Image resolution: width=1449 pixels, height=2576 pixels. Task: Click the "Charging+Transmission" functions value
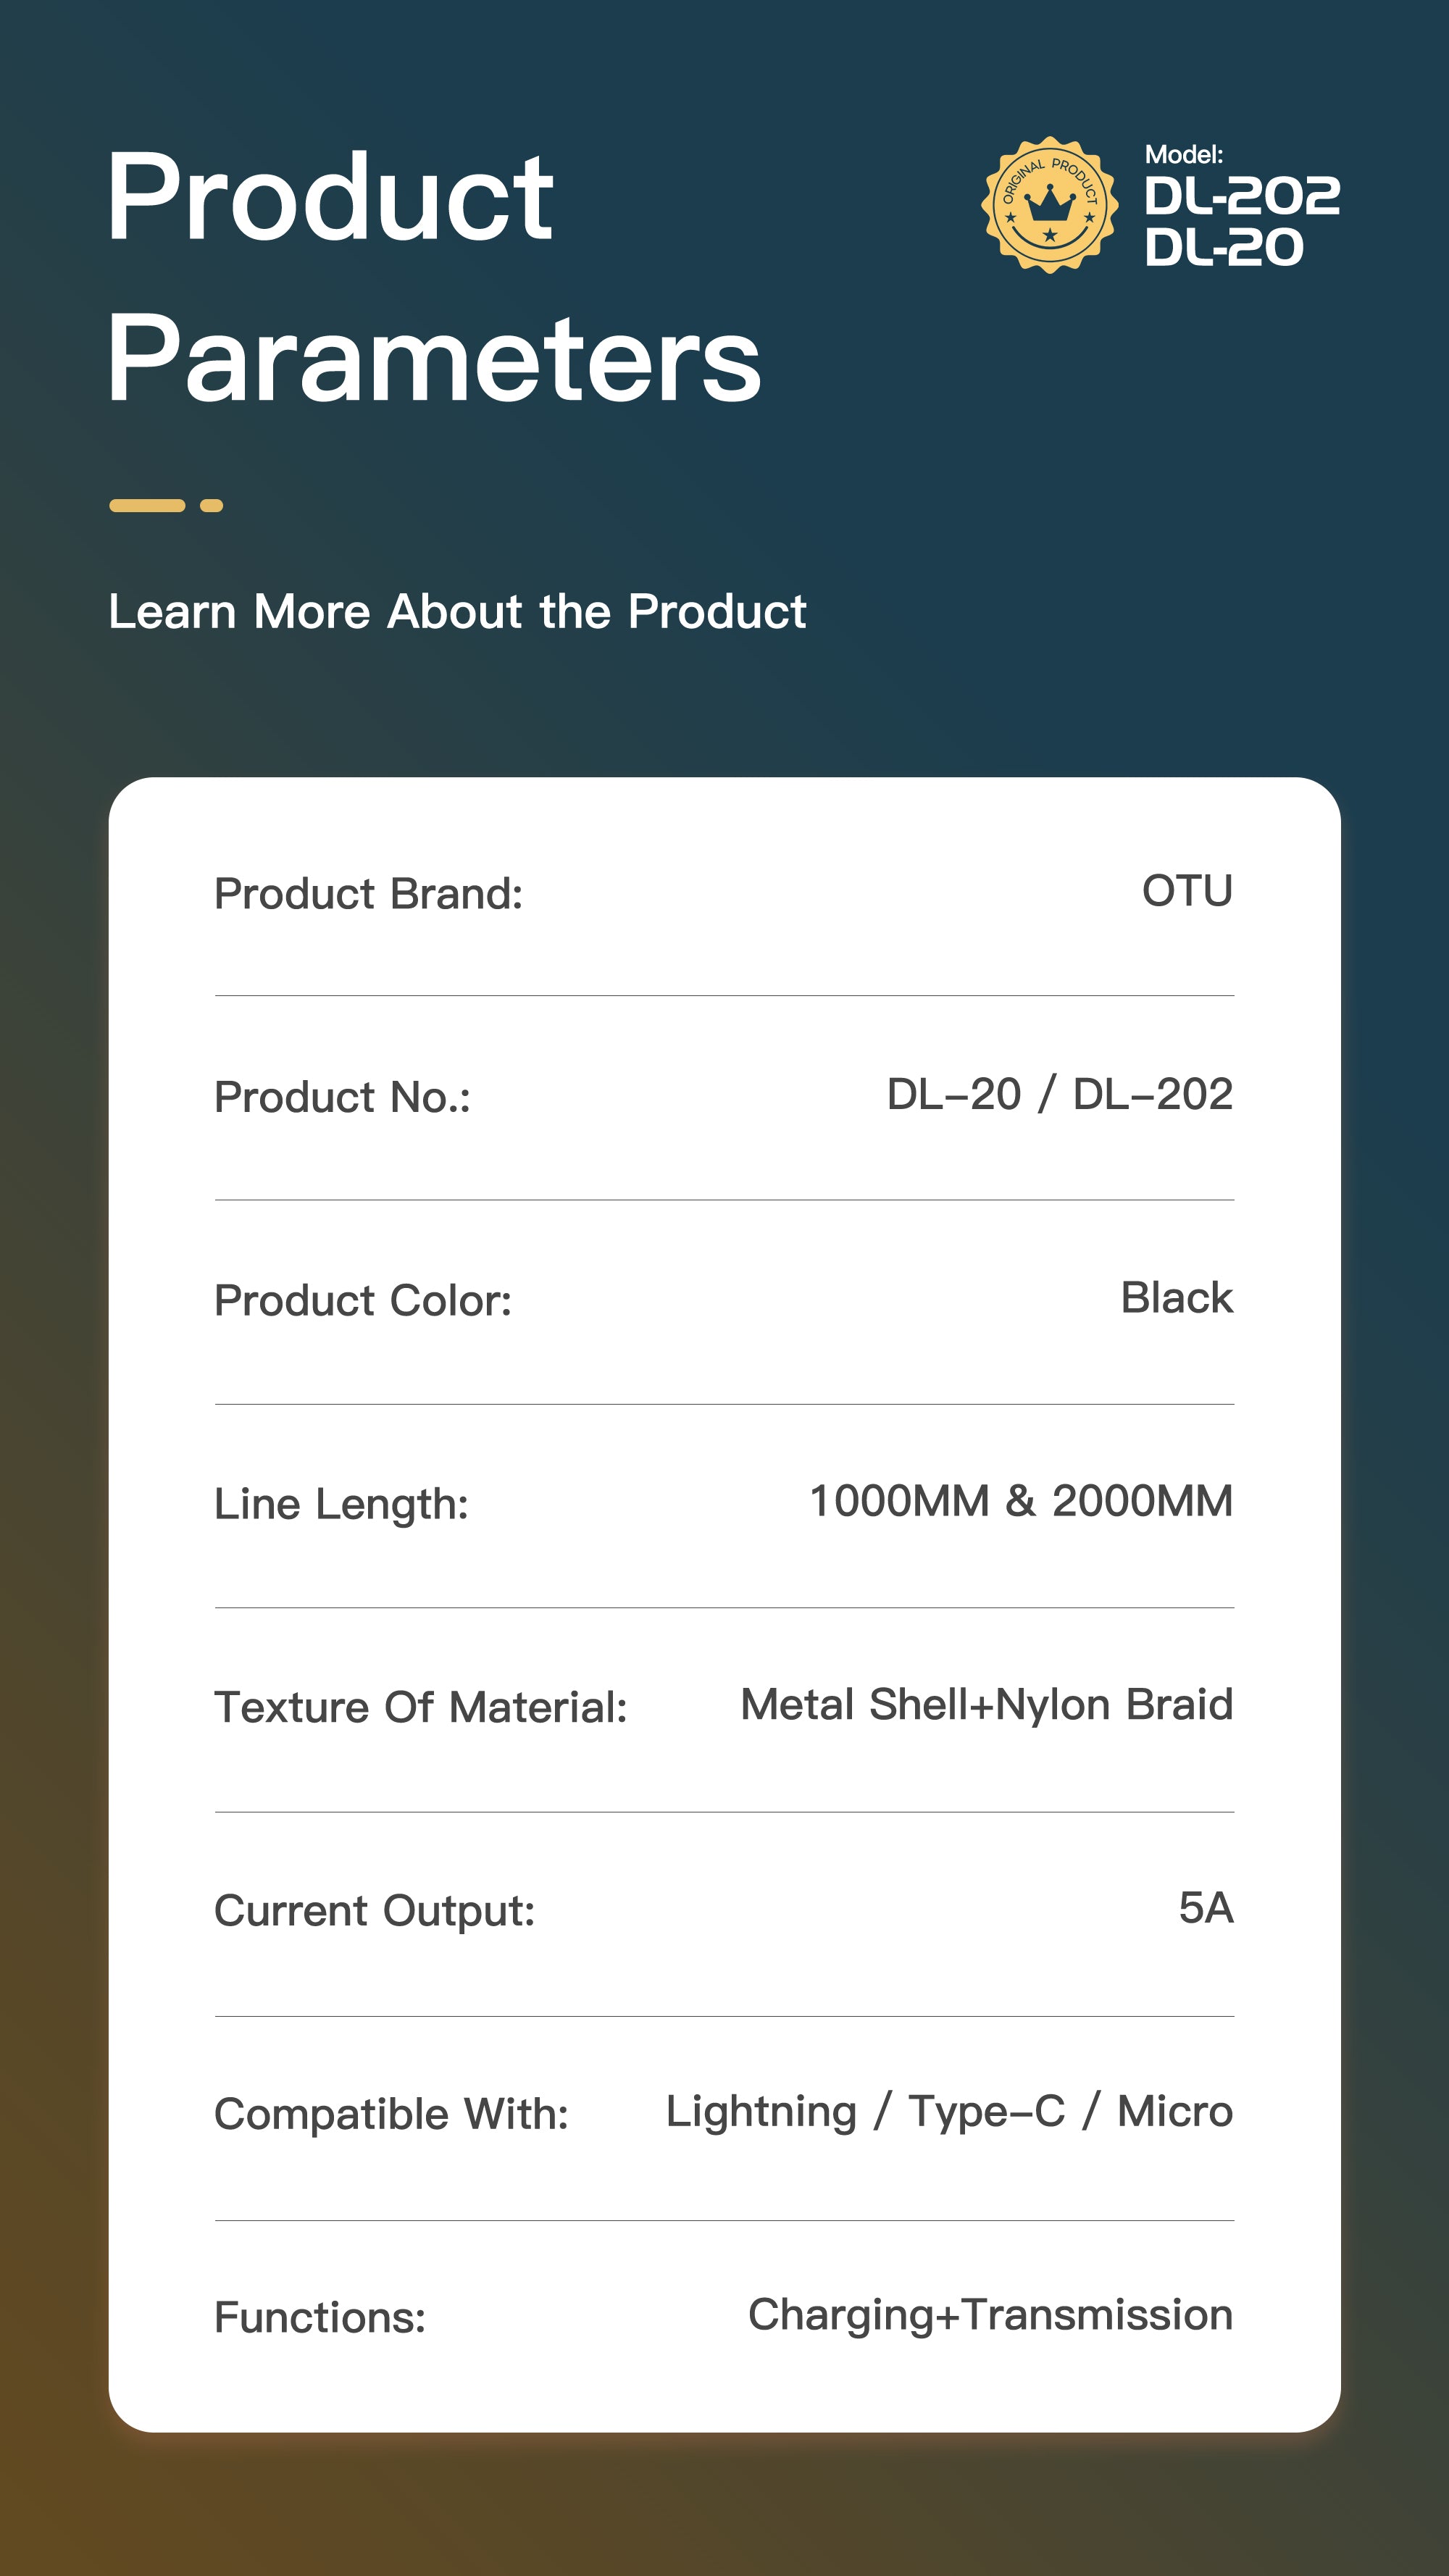[990, 2315]
